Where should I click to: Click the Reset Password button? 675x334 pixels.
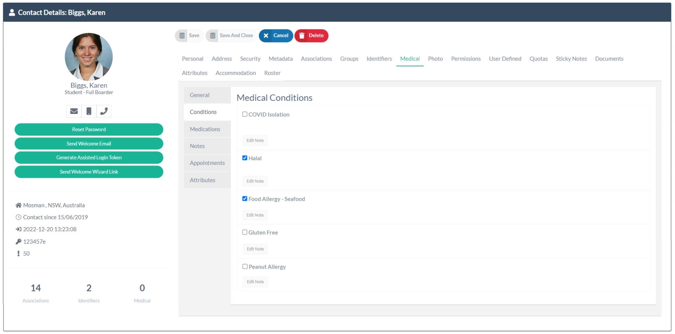89,129
